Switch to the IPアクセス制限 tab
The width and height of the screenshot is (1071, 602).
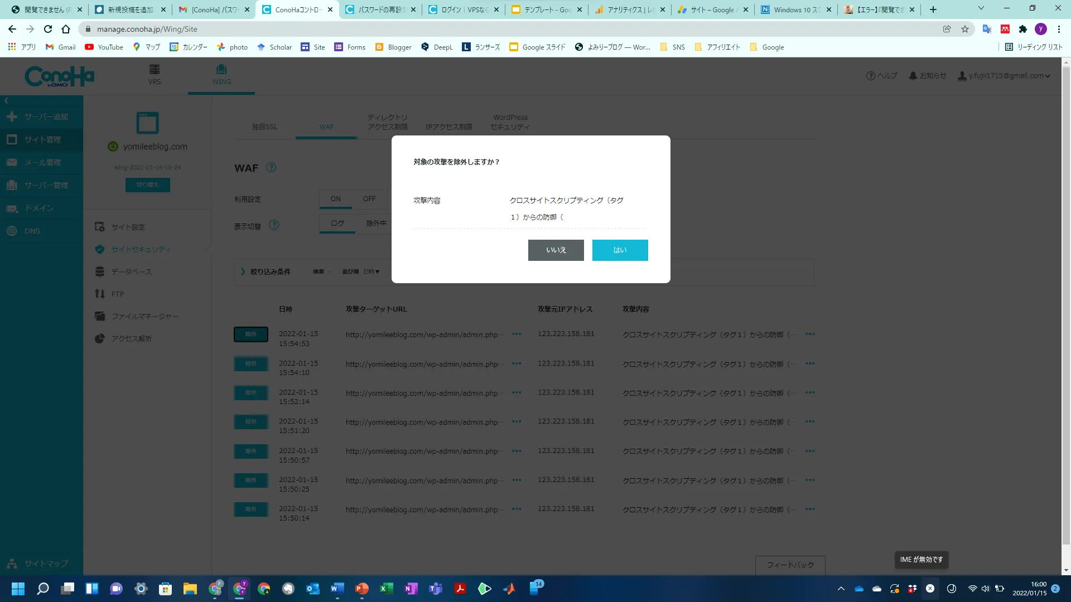448,127
